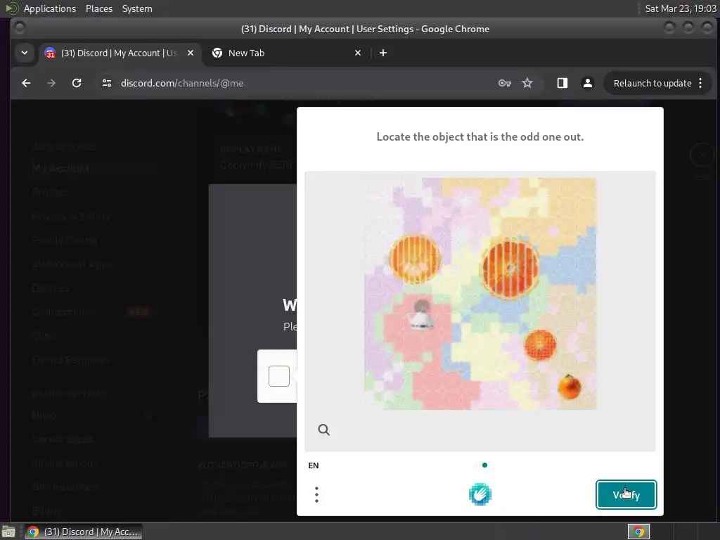Open the System menu
Image resolution: width=720 pixels, height=540 pixels.
(137, 8)
